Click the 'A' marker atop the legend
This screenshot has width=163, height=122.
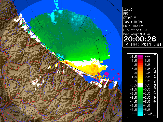(155, 55)
